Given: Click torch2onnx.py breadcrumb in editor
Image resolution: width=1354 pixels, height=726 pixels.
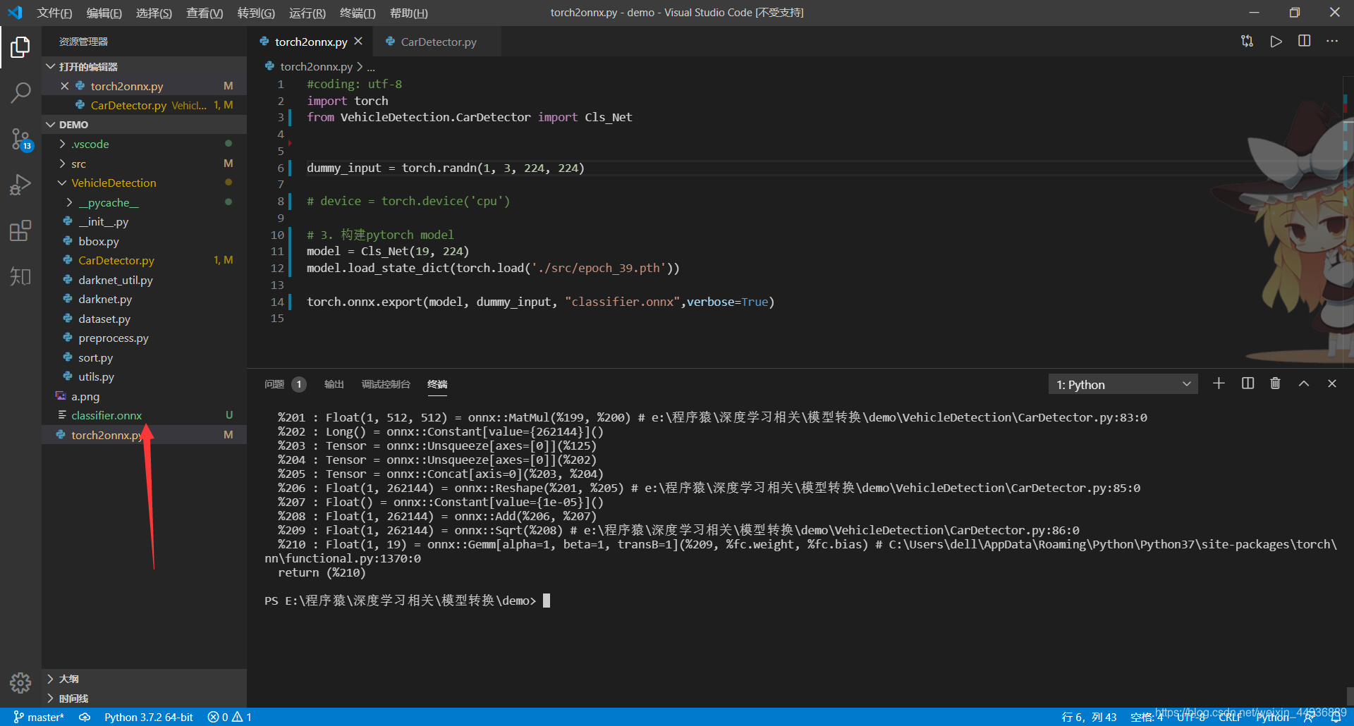Looking at the screenshot, I should tap(316, 66).
